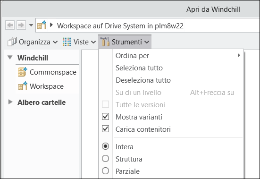Click the Alt+Freccia su shortcut text
Image resolution: width=260 pixels, height=179 pixels.
pos(212,93)
